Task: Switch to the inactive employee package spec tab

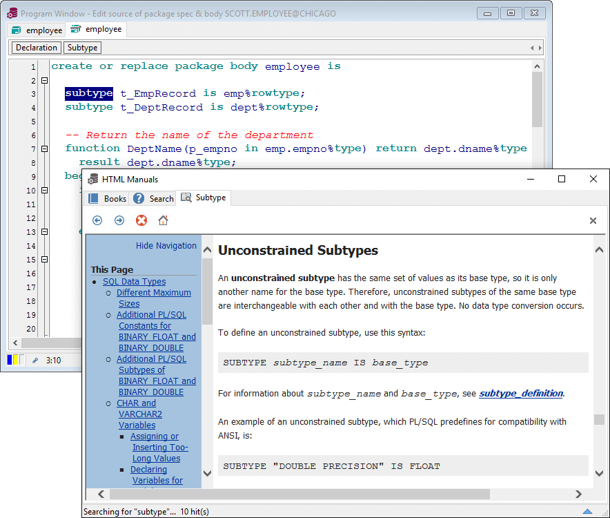Action: click(37, 30)
